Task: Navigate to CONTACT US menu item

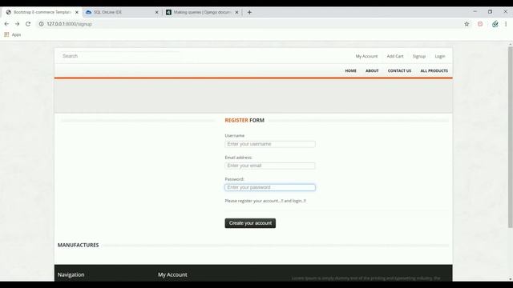Action: click(399, 70)
